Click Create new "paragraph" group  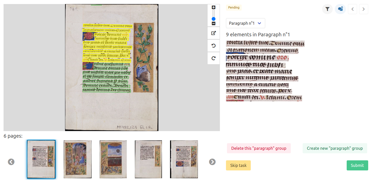tap(335, 148)
